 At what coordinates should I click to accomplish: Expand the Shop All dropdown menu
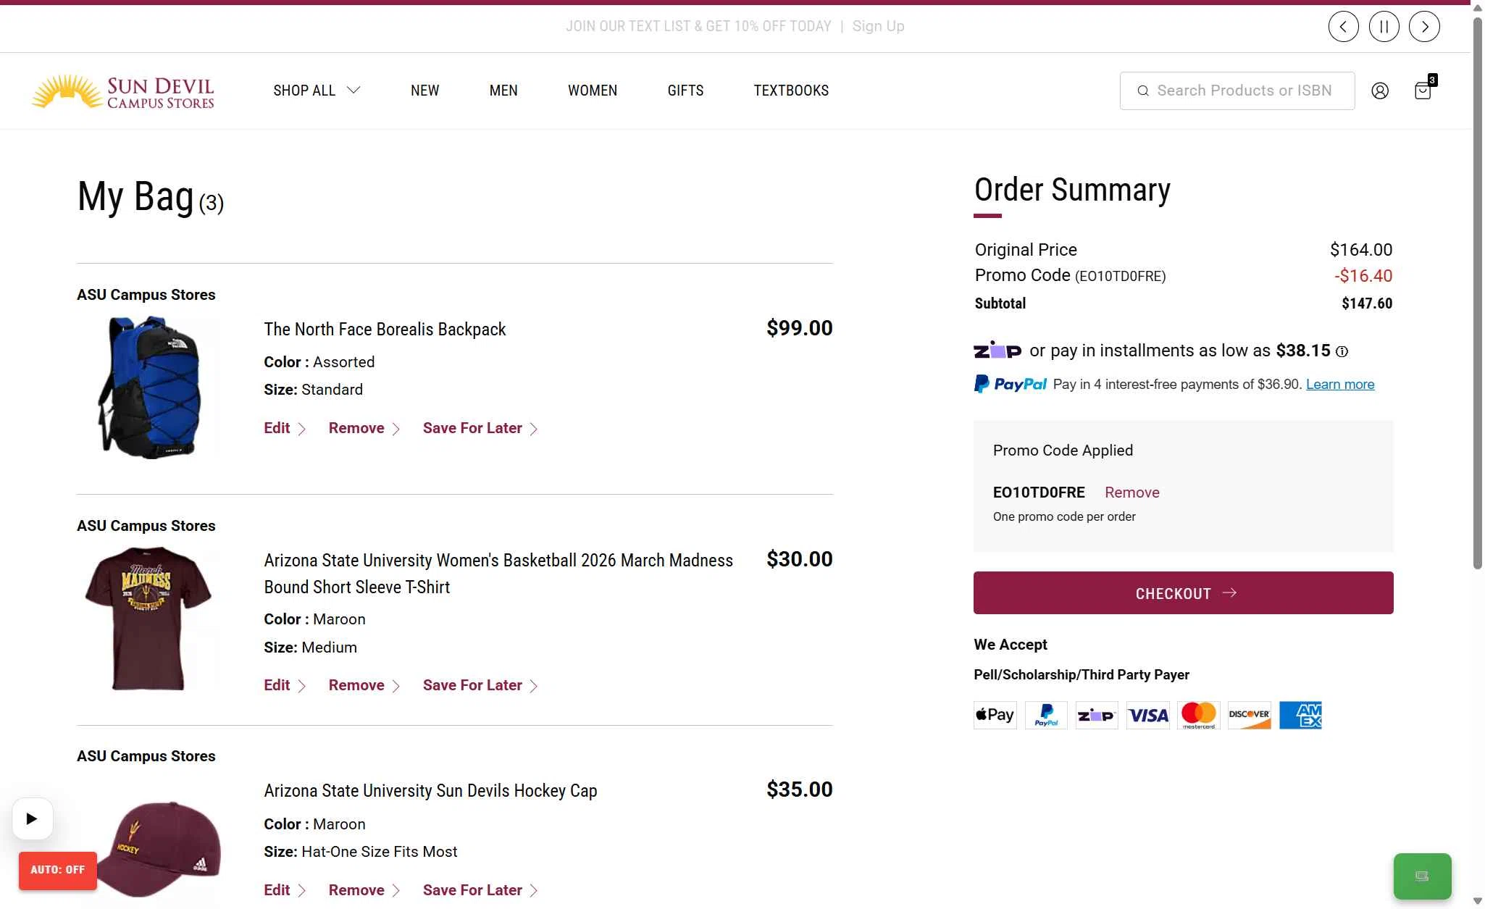317,91
